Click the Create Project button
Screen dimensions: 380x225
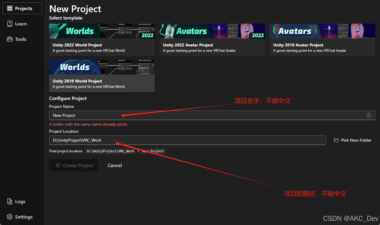(x=74, y=165)
